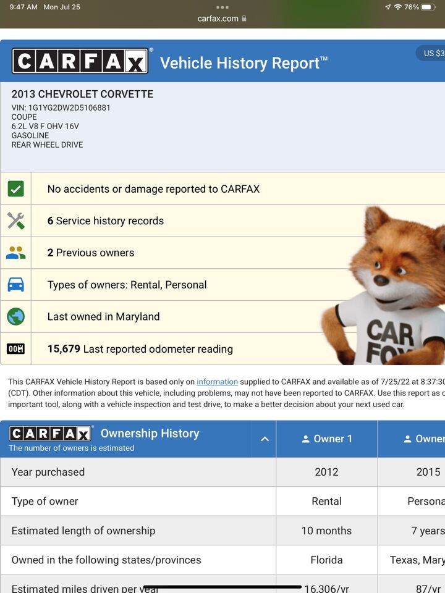
Task: Select the Owner 1 column header
Action: pos(326,439)
